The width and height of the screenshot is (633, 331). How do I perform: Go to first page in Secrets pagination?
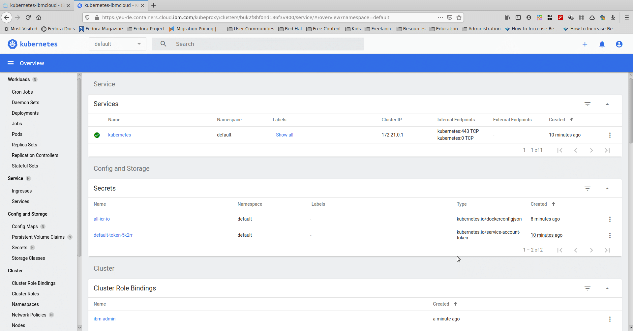(560, 250)
